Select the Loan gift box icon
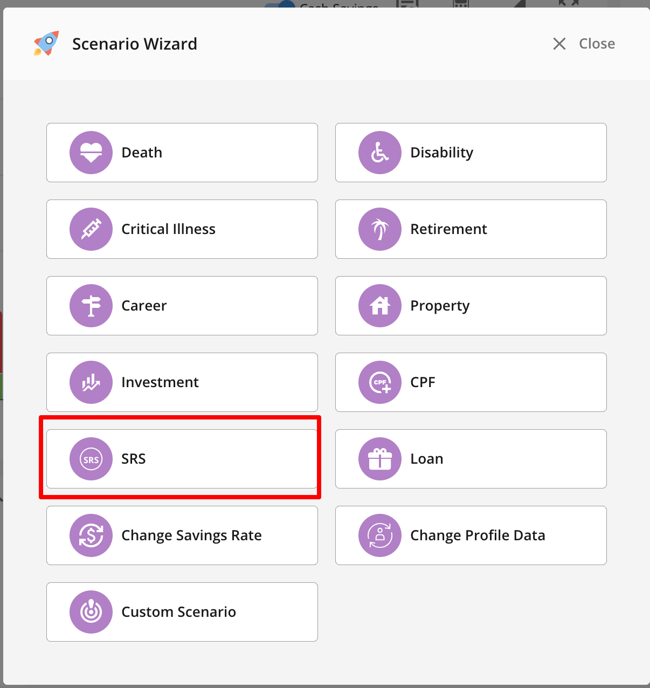 click(x=380, y=459)
